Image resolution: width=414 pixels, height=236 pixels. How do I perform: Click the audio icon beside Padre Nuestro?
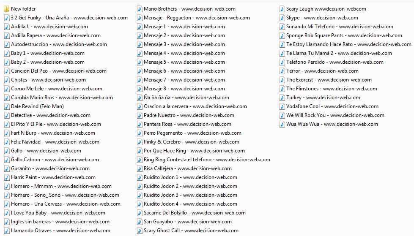point(140,115)
